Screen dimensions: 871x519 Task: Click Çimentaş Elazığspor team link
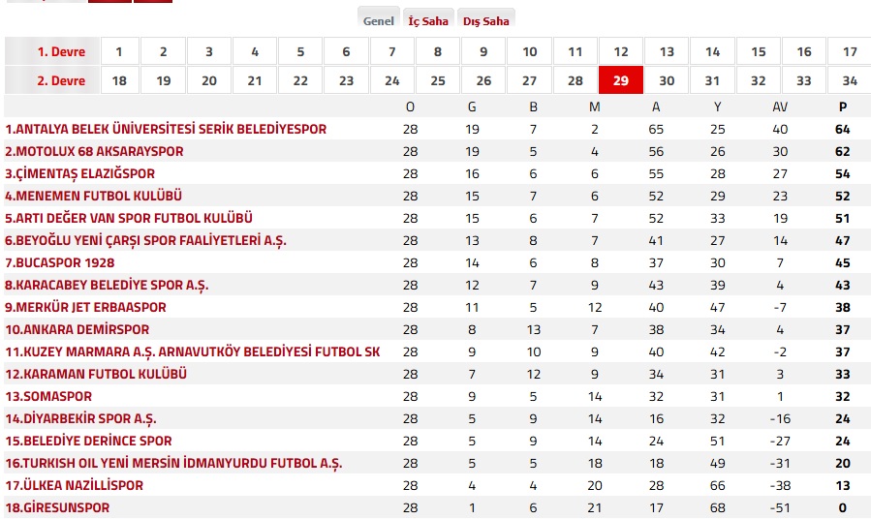[80, 173]
